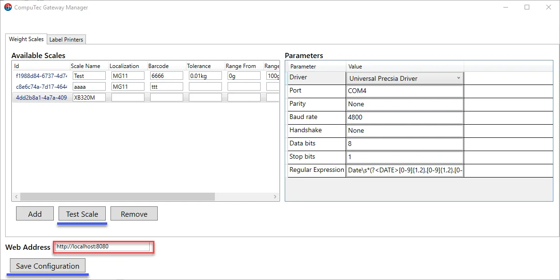560x280 pixels.
Task: Select the XB320M scale row Id
Action: [42, 98]
